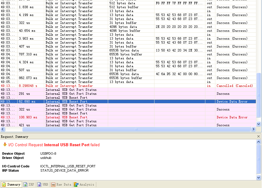Click the IOCTL_INTERNAL_USB_RESET_PORT value
Viewport: 262px width, 188px height.
[68, 166]
